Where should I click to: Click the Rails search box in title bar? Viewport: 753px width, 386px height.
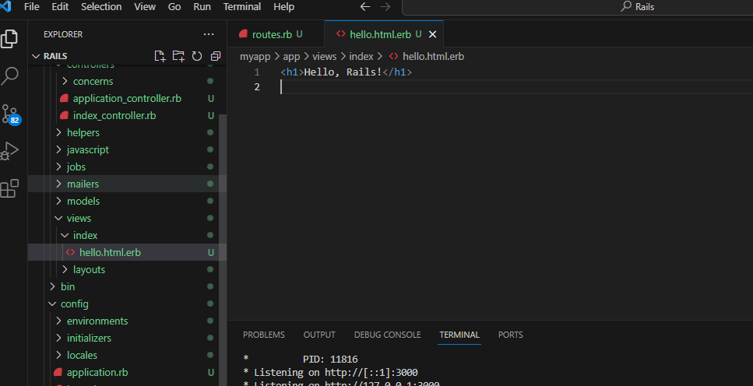click(577, 7)
